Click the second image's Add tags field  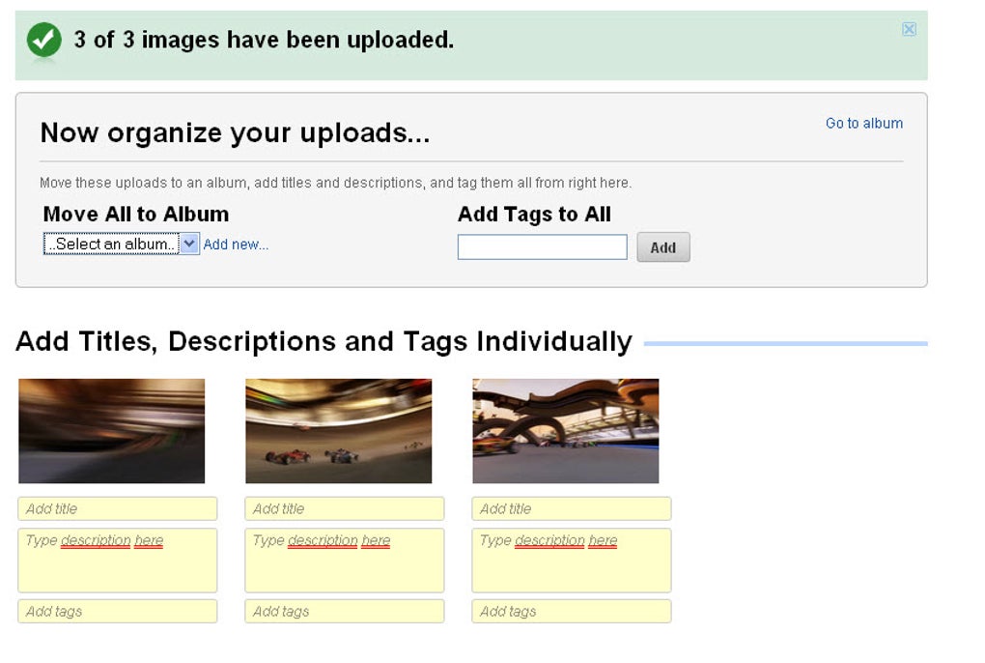(x=345, y=612)
